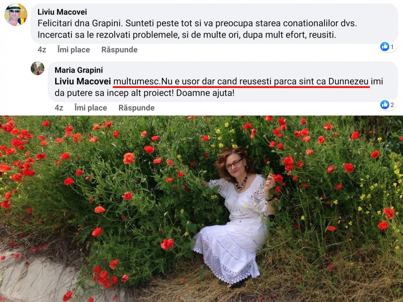Open Maria Grapini author name link
Viewport: 403px width, 302px height.
[x=79, y=70]
